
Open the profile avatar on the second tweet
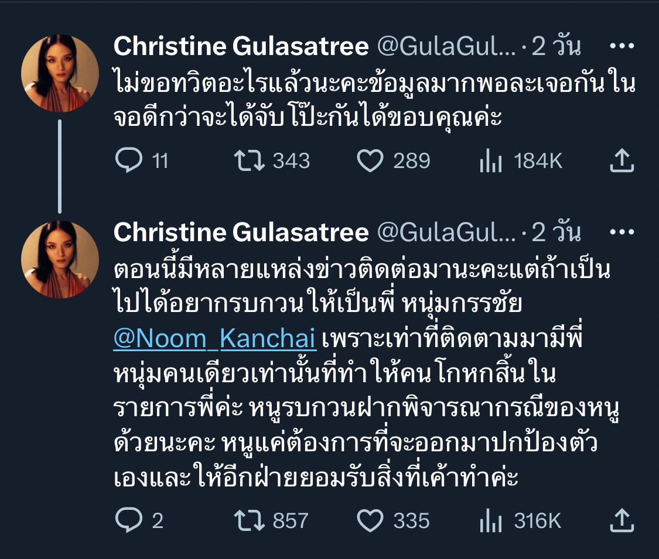tap(60, 259)
